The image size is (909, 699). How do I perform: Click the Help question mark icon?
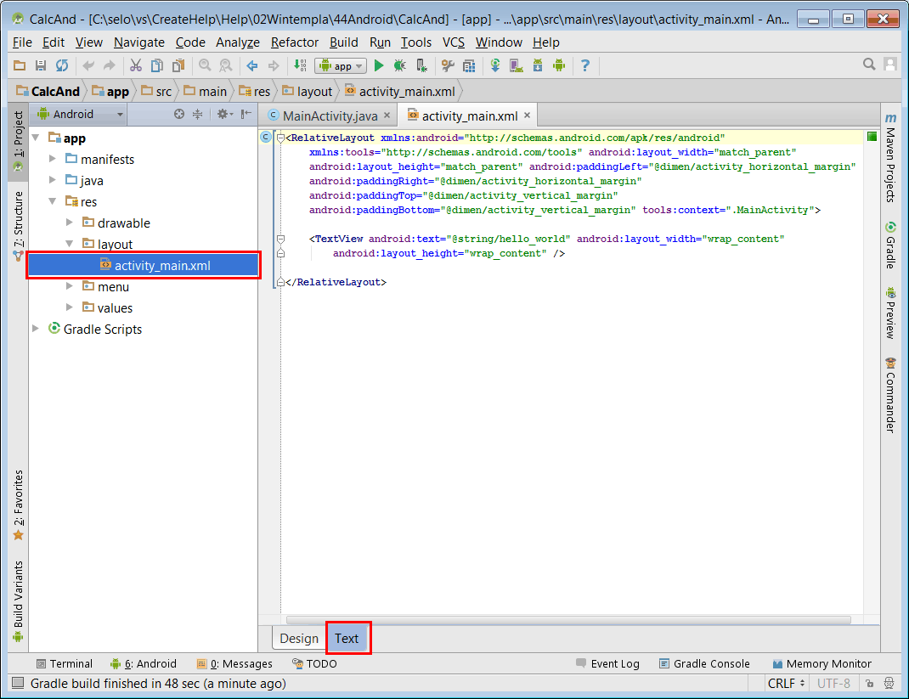click(585, 65)
